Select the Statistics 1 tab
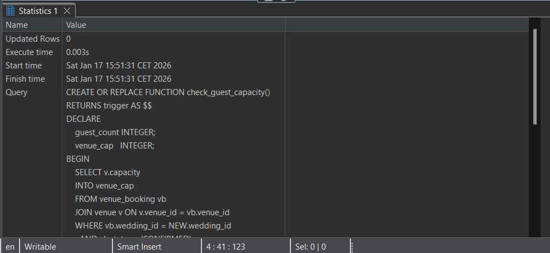Screen dimensions: 550x253 pyautogui.click(x=38, y=11)
